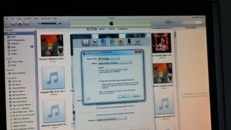
Task: Select Music in the Library sidebar
Action: pyautogui.click(x=19, y=33)
